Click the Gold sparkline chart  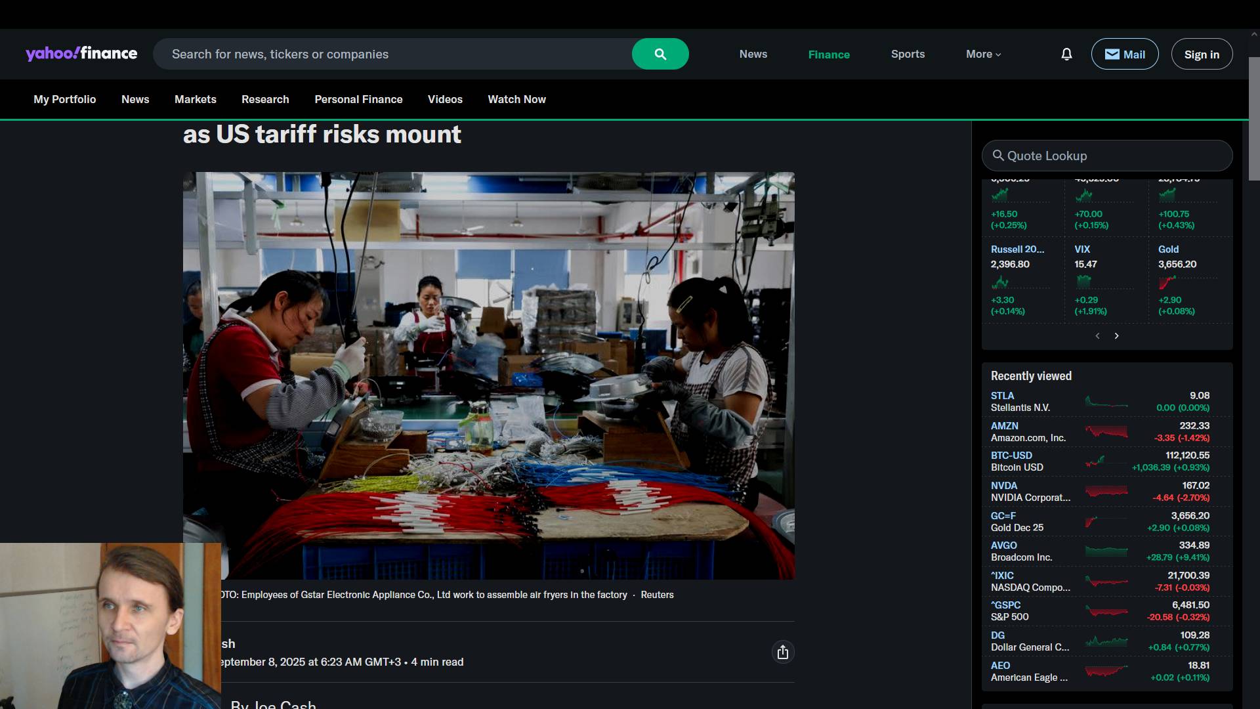tap(1167, 282)
